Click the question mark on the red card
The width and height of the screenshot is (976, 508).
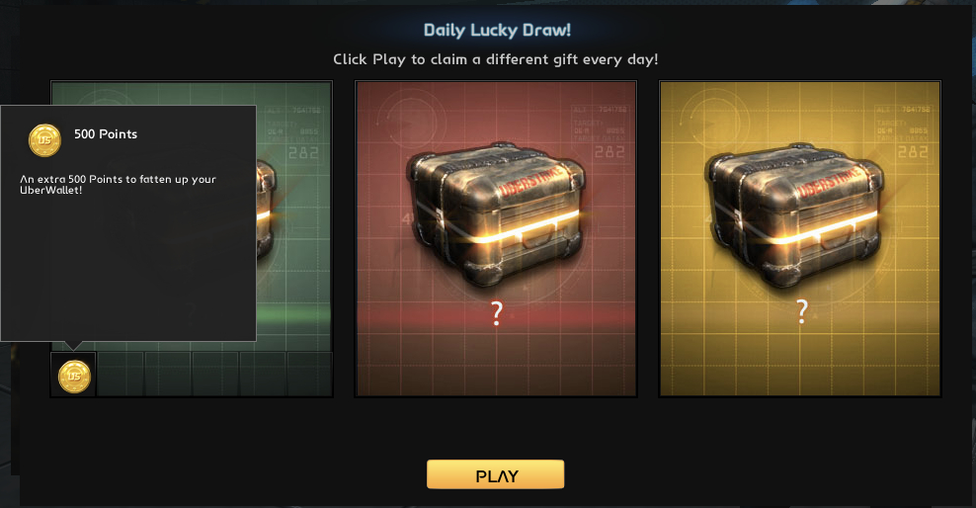point(496,313)
